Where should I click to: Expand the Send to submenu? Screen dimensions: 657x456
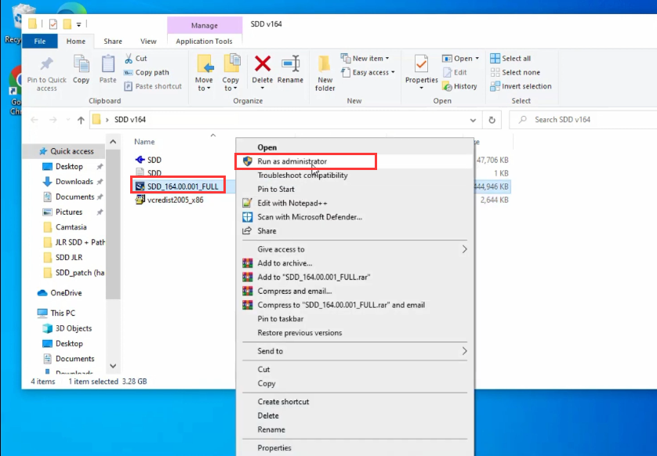click(x=355, y=351)
